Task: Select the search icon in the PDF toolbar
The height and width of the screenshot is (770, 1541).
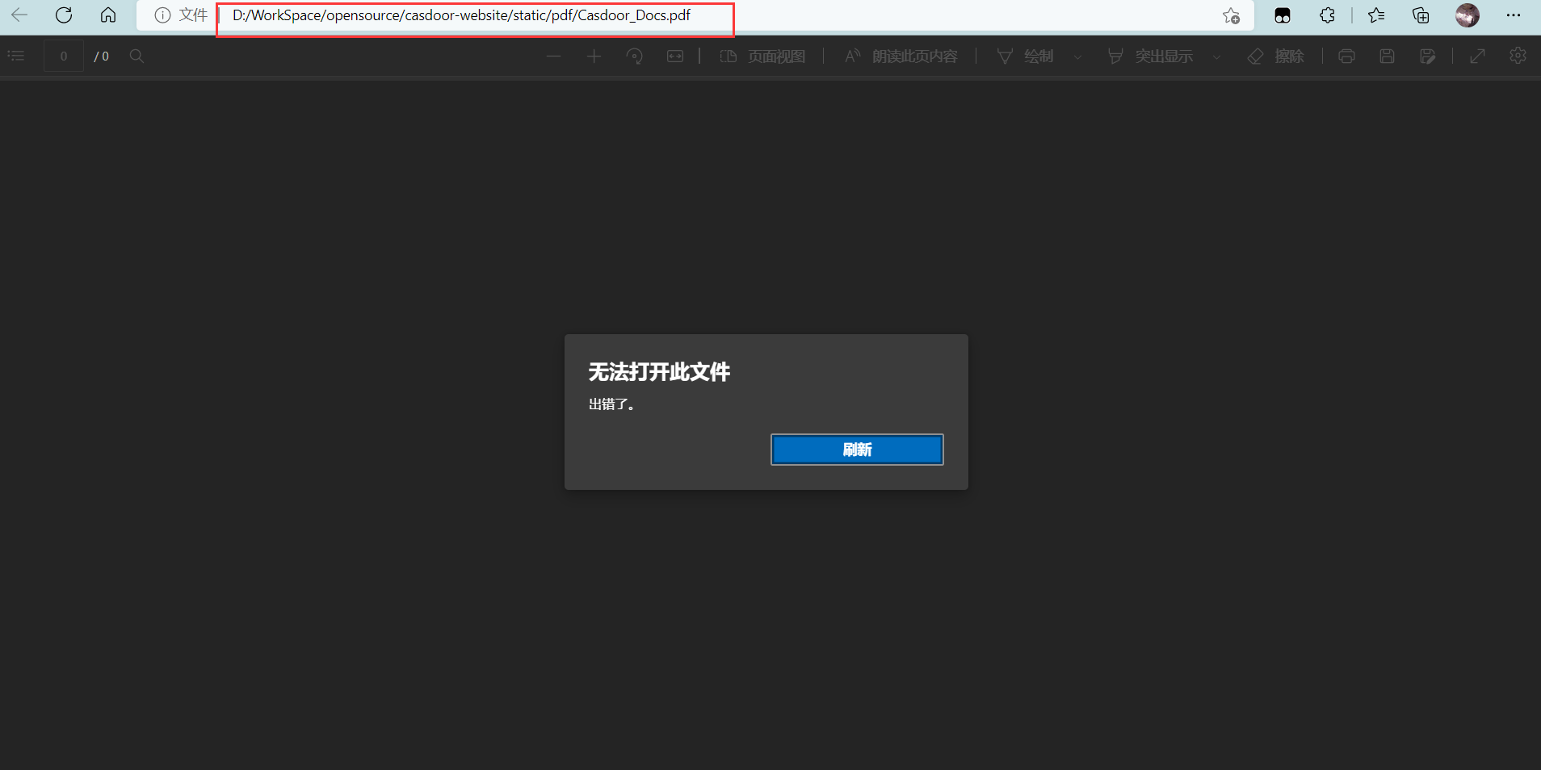Action: (x=136, y=56)
